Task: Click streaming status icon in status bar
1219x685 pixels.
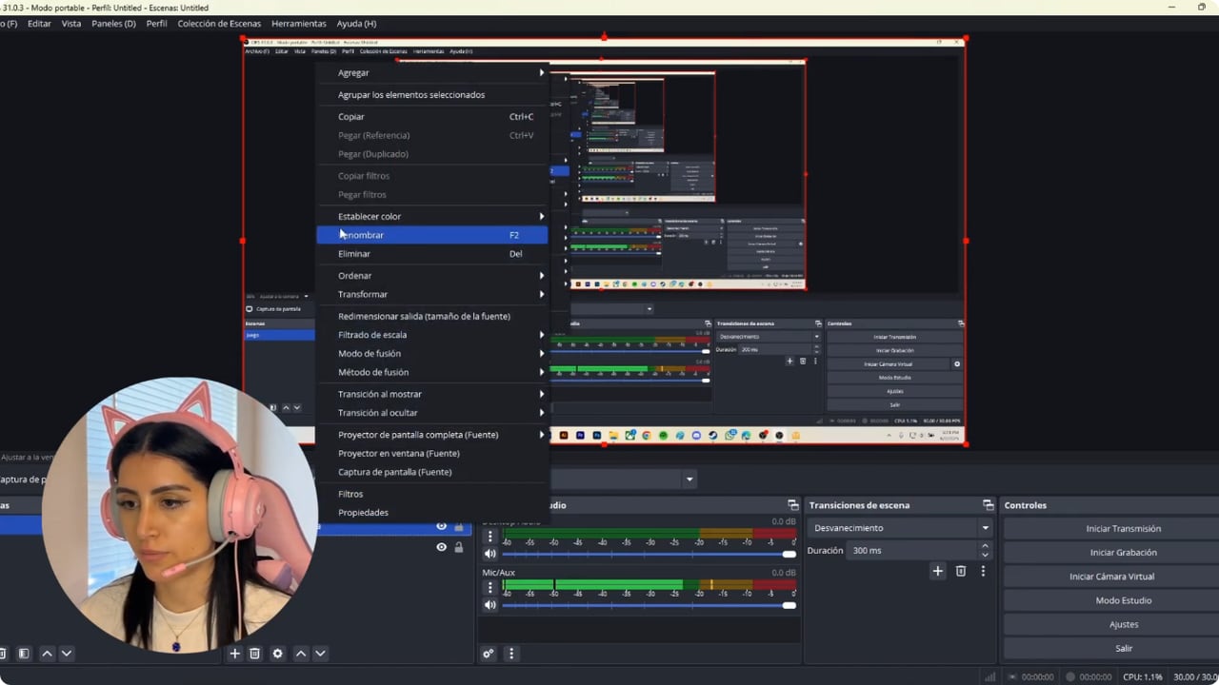Action: (1013, 677)
